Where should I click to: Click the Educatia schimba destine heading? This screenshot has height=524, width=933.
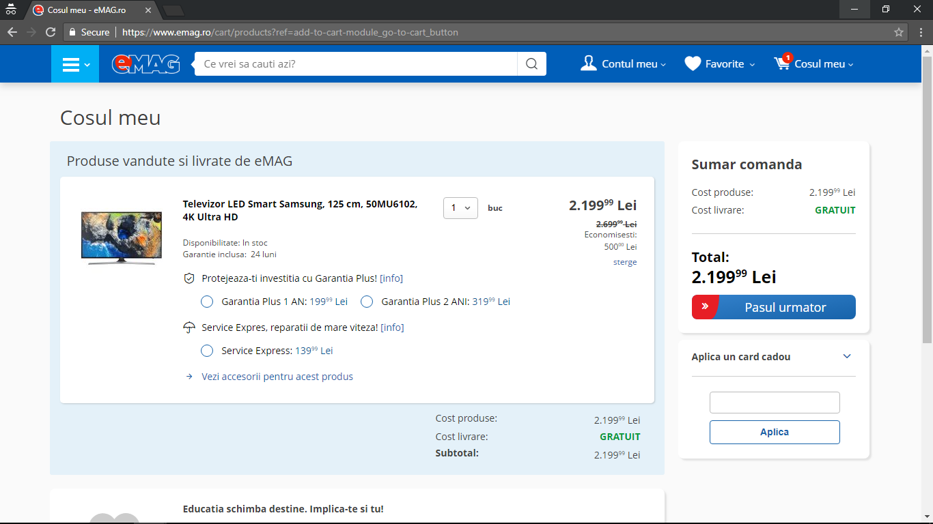(283, 509)
